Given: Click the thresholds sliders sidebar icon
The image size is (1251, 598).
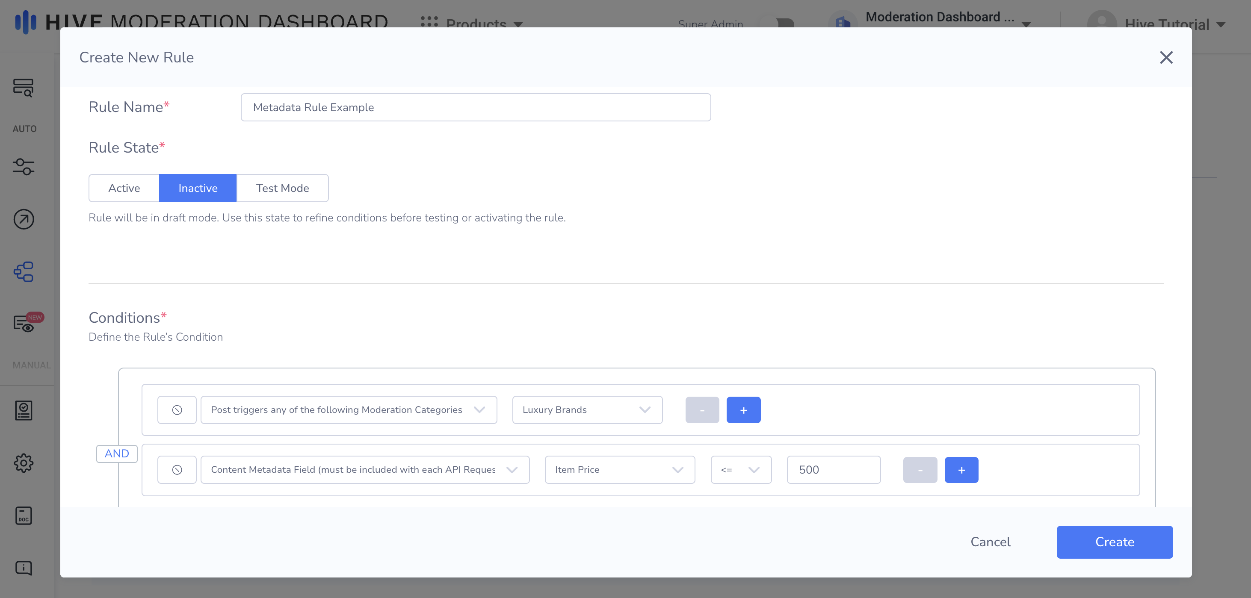Looking at the screenshot, I should click(24, 166).
